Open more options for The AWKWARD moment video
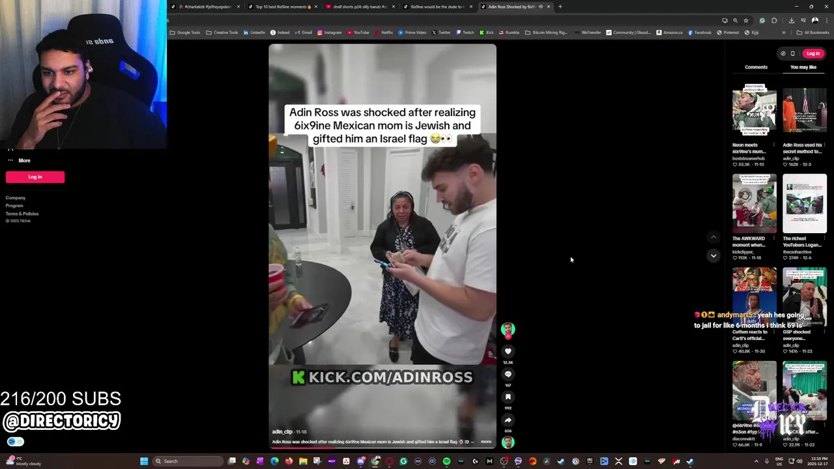Screen dimensions: 834x469 tap(774, 238)
